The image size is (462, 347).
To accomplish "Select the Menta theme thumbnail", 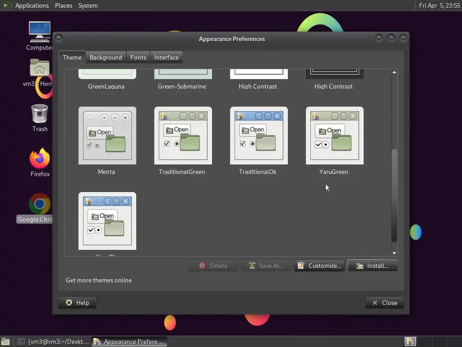I will (107, 136).
